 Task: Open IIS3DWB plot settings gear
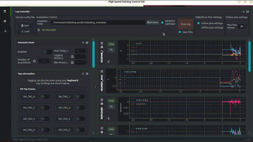point(102,47)
